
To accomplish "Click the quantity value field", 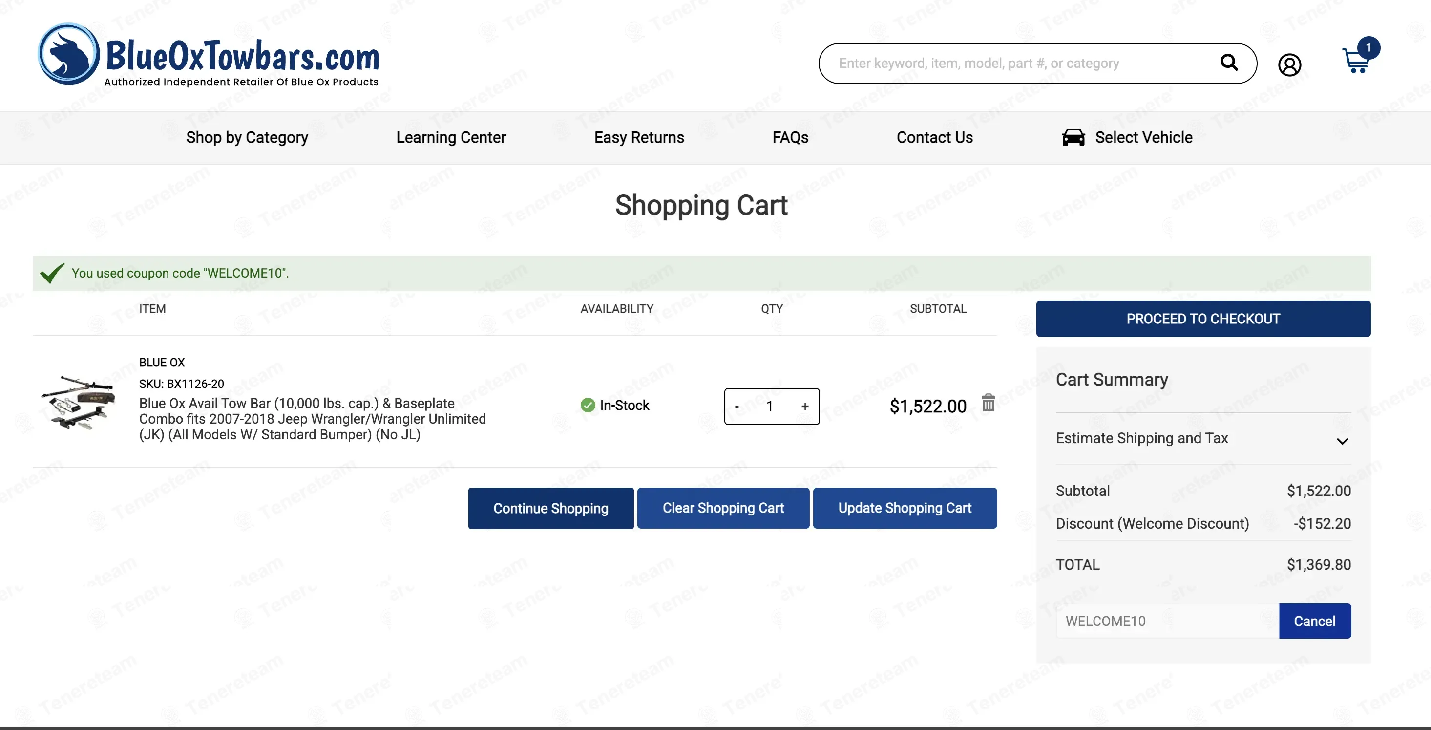I will [770, 407].
